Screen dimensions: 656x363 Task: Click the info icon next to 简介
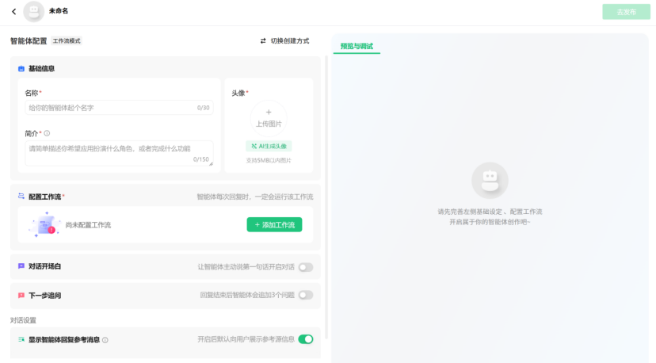coord(47,133)
